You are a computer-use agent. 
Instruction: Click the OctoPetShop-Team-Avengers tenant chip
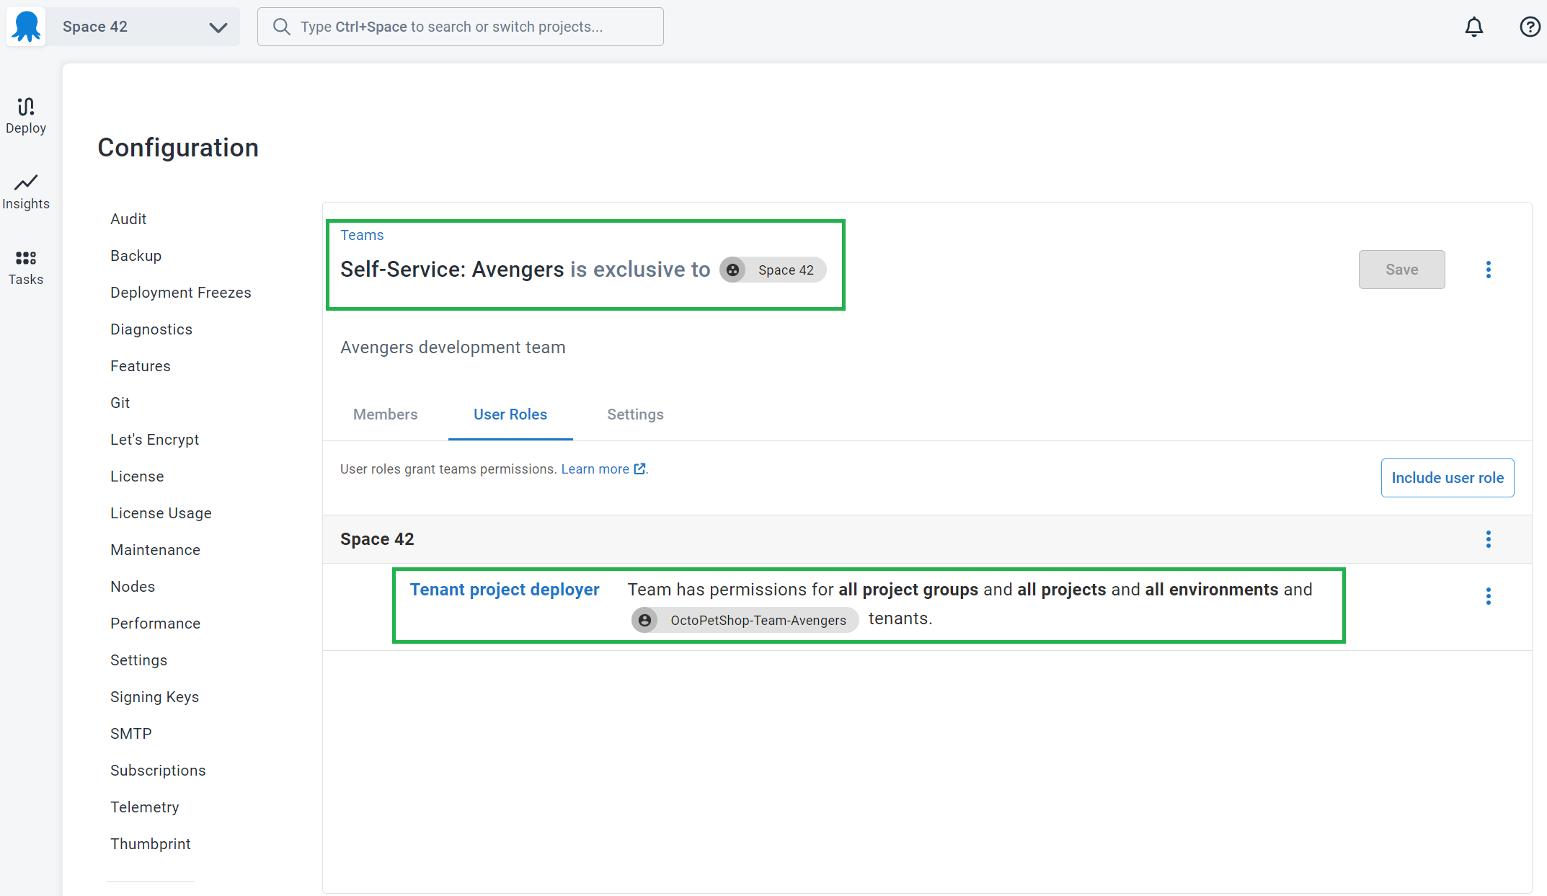pos(745,620)
